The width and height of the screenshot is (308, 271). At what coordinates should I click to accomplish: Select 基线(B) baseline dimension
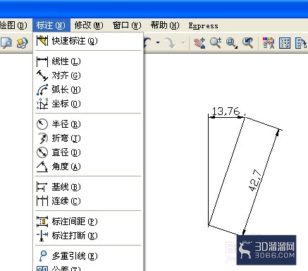point(88,187)
